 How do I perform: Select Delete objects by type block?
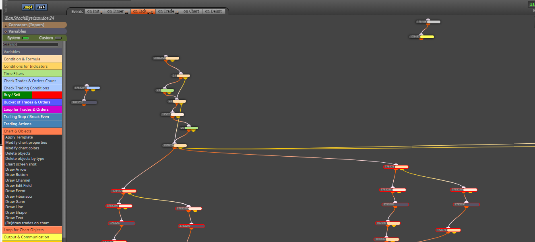(25, 159)
